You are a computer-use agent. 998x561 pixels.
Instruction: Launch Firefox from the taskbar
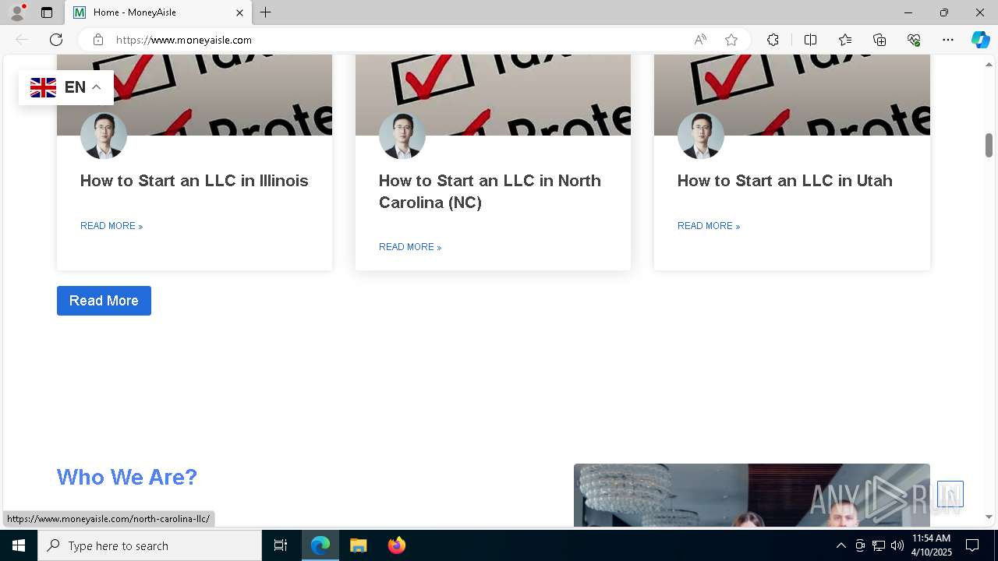396,545
